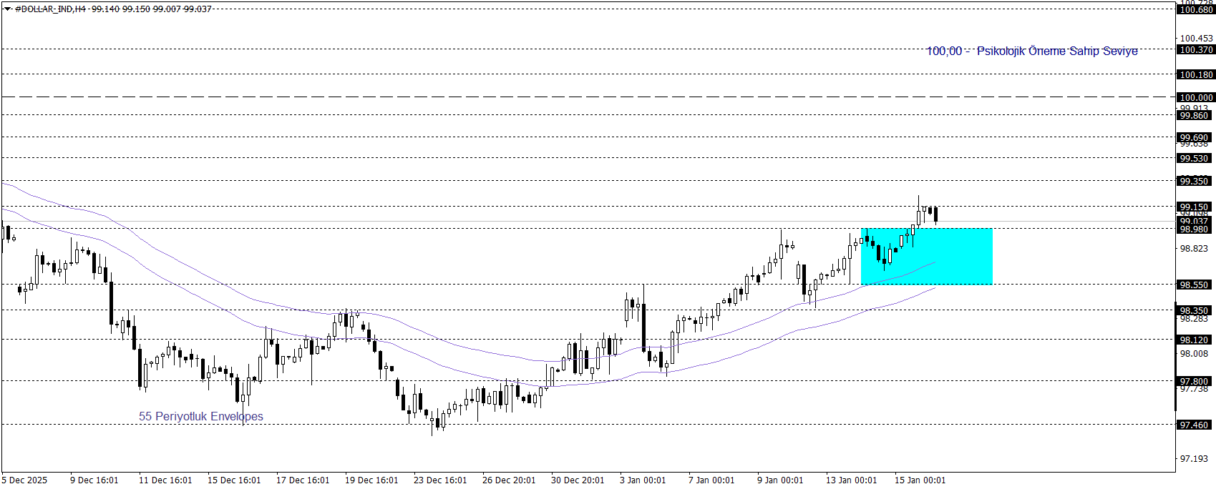Image resolution: width=1216 pixels, height=489 pixels.
Task: Click the 30 Dec 20:01 time label
Action: [x=578, y=480]
